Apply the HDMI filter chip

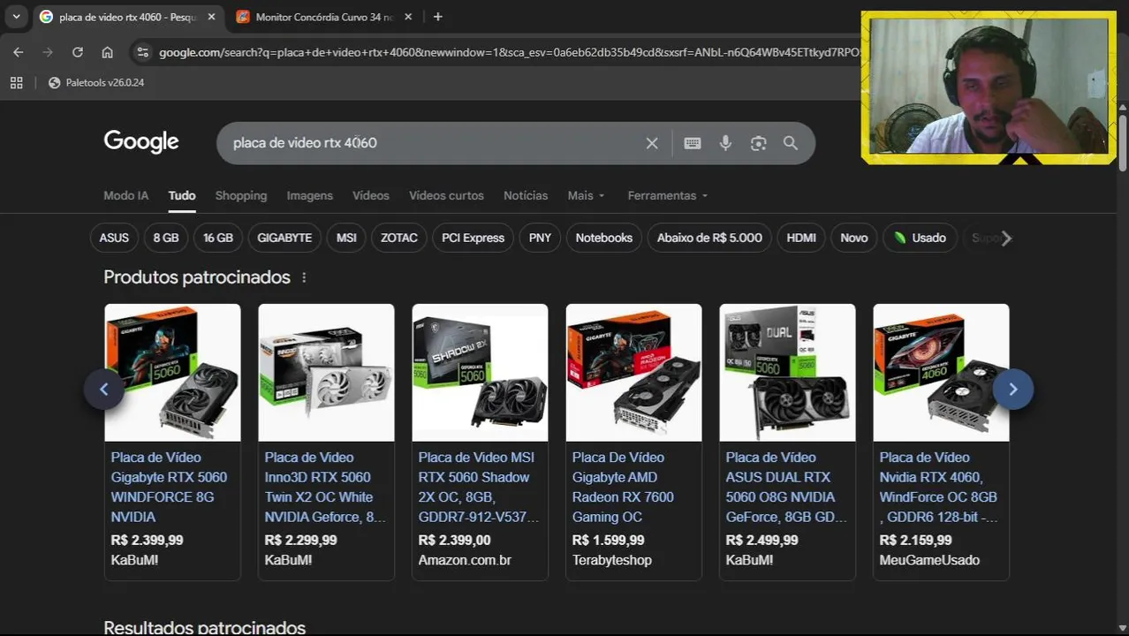(801, 238)
